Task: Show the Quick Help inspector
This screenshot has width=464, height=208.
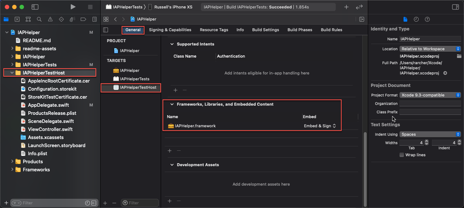Action: click(427, 19)
